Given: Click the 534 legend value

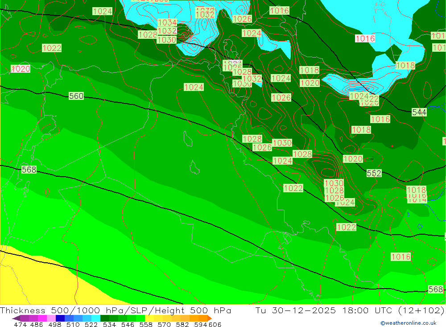Looking at the screenshot, I should tap(109, 324).
